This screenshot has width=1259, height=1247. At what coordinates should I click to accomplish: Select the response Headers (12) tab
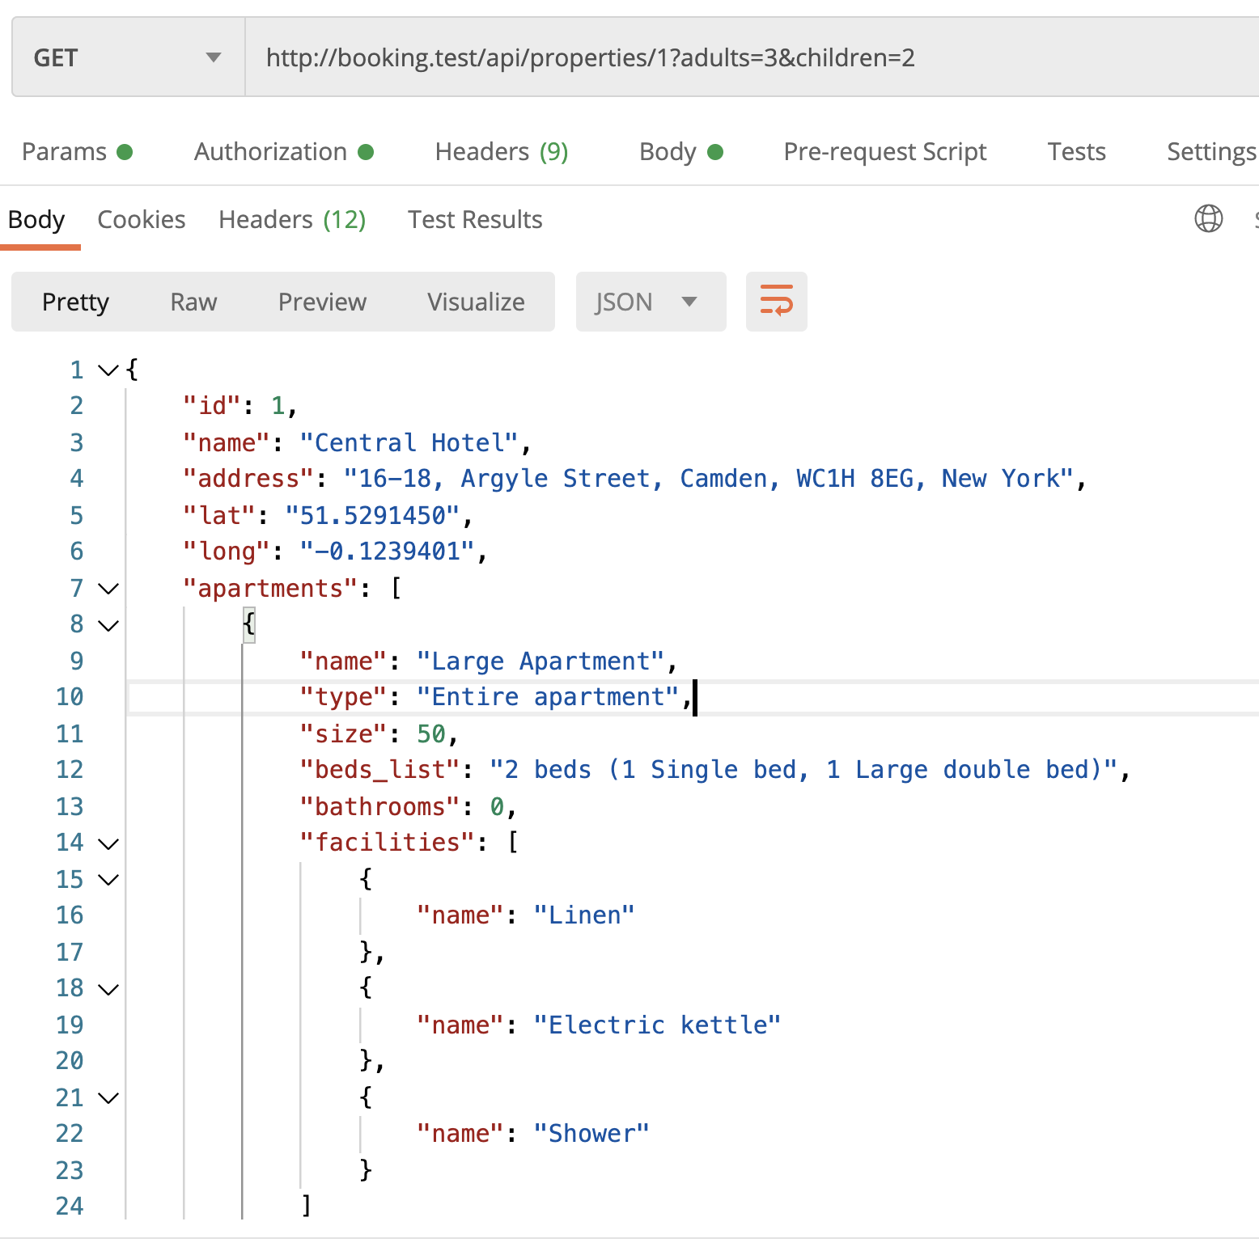point(292,220)
